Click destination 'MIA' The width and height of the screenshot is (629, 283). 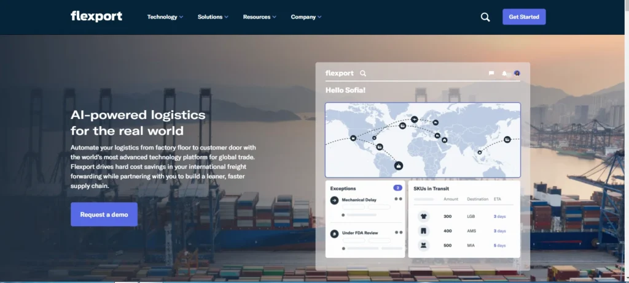[x=471, y=246]
